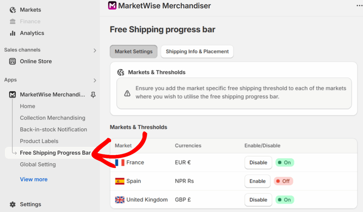The width and height of the screenshot is (363, 212).
Task: Switch to Shipping Info & Placement tab
Action: [197, 51]
